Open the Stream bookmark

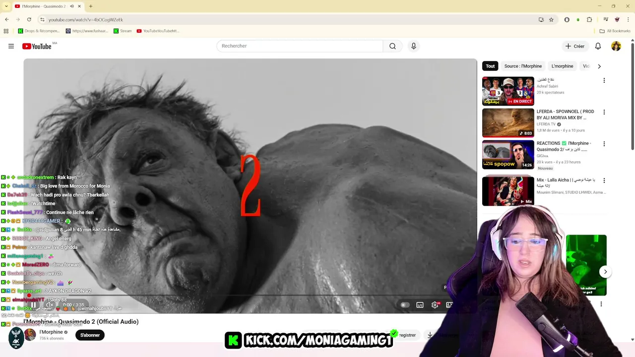pyautogui.click(x=123, y=31)
